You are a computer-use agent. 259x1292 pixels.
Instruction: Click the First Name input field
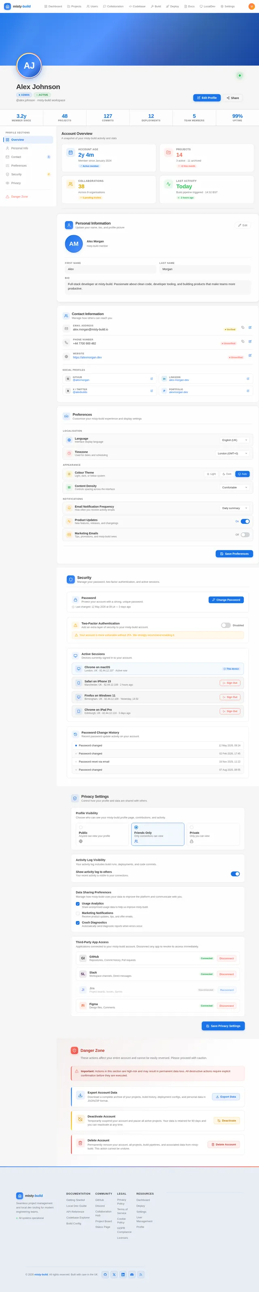[111, 269]
